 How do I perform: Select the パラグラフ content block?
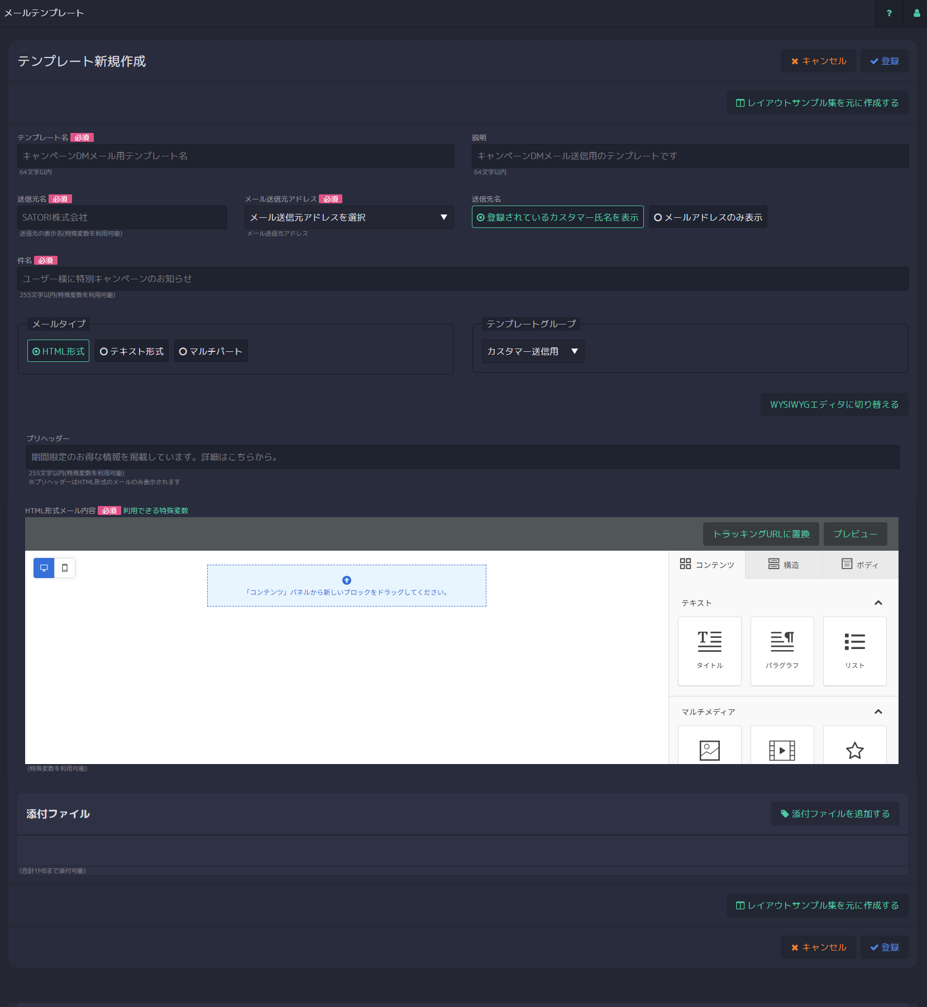(x=782, y=651)
